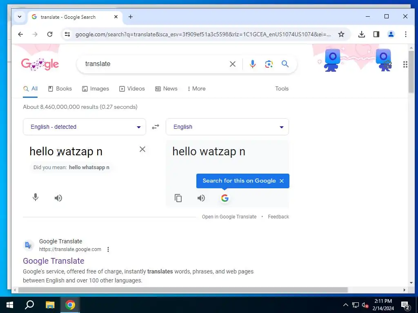Image resolution: width=418 pixels, height=313 pixels.
Task: Reload the current page
Action: (x=49, y=34)
